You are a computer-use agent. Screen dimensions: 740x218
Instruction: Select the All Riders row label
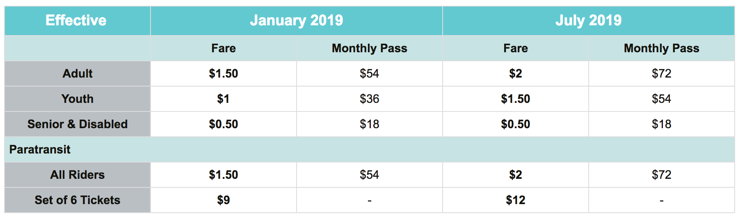(78, 175)
